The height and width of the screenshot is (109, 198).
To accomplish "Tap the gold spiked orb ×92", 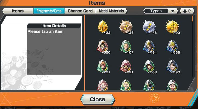I will (x=172, y=27).
